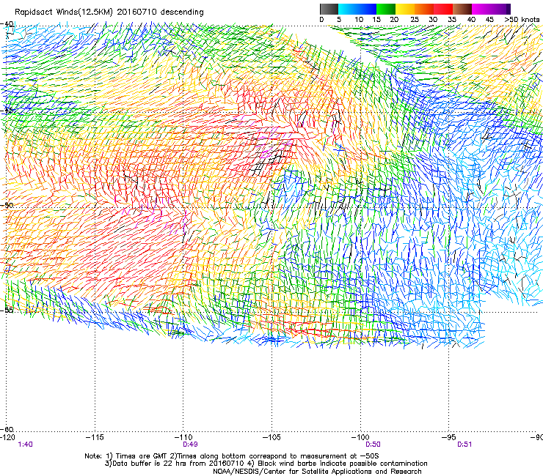Click the -110 longitude axis label
This screenshot has height=476, width=543.
pos(183,437)
